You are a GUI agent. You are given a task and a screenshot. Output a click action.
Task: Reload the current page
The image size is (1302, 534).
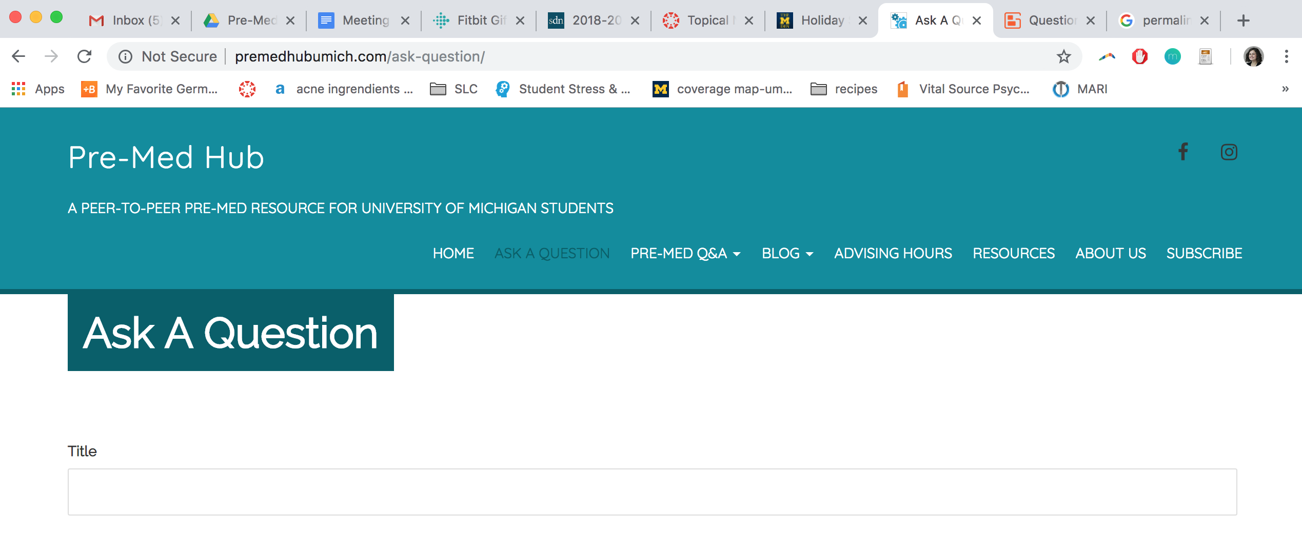84,56
